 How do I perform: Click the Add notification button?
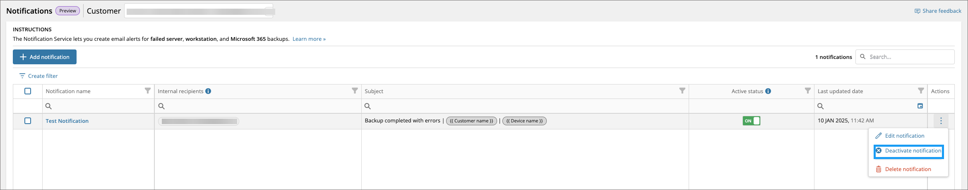[45, 57]
